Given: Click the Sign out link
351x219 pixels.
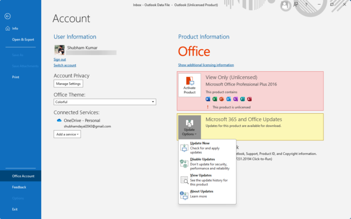Looking at the screenshot, I should (60, 59).
